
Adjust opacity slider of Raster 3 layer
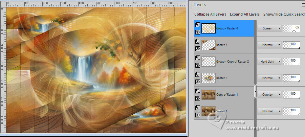tap(291, 45)
